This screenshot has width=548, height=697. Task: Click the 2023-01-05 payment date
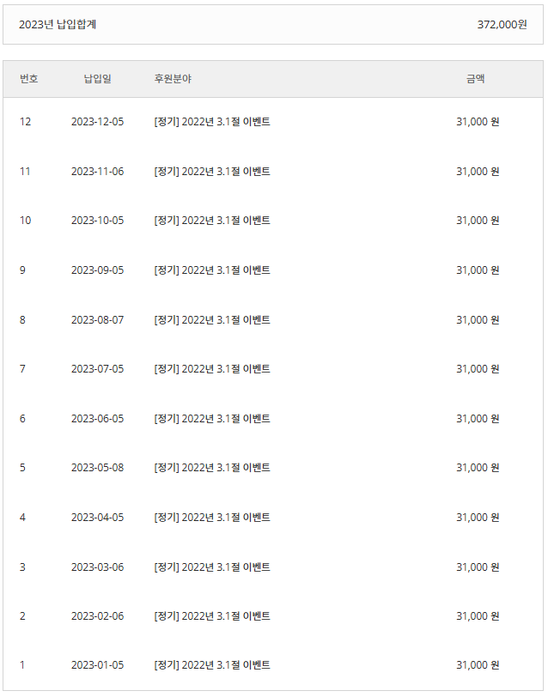(97, 665)
